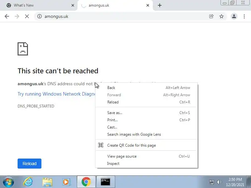251x188 pixels.
Task: Go back using the browser back arrow
Action: (x=7, y=16)
